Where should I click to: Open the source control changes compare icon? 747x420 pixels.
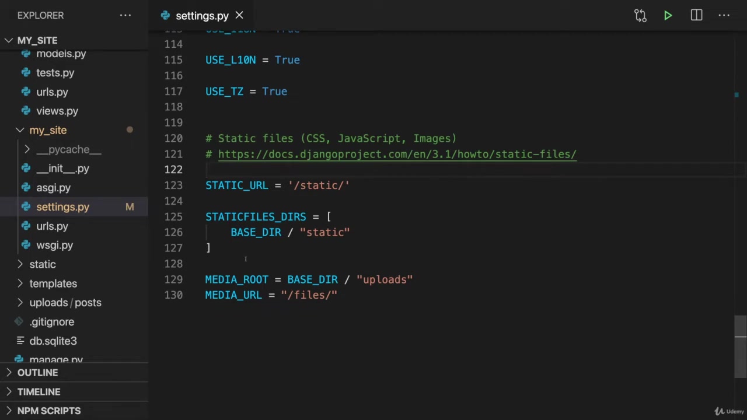coord(640,16)
